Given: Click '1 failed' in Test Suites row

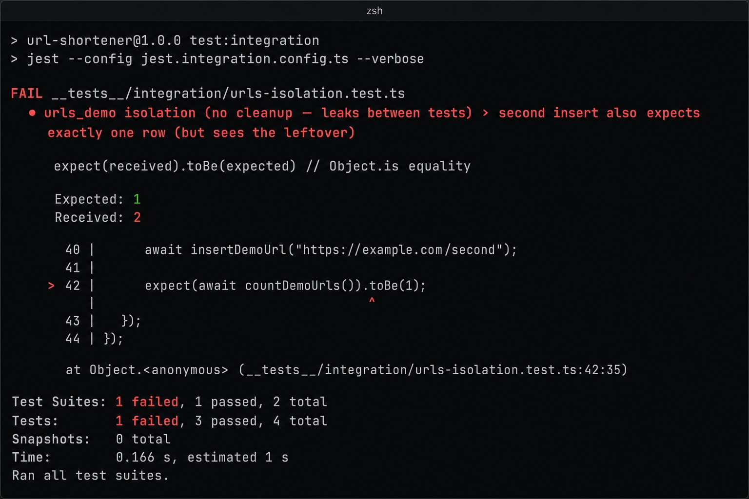Looking at the screenshot, I should pos(147,402).
